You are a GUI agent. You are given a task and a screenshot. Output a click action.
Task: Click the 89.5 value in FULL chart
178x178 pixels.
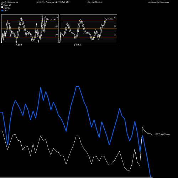(x=110, y=19)
